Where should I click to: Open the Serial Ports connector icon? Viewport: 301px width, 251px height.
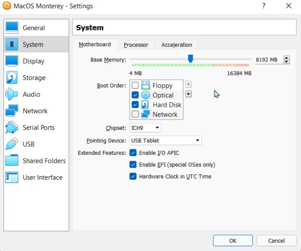click(x=12, y=128)
